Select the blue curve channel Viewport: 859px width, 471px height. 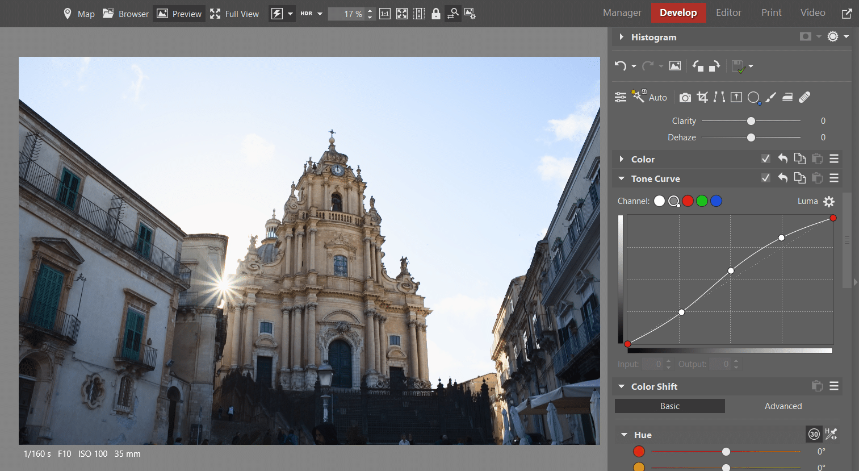tap(716, 201)
